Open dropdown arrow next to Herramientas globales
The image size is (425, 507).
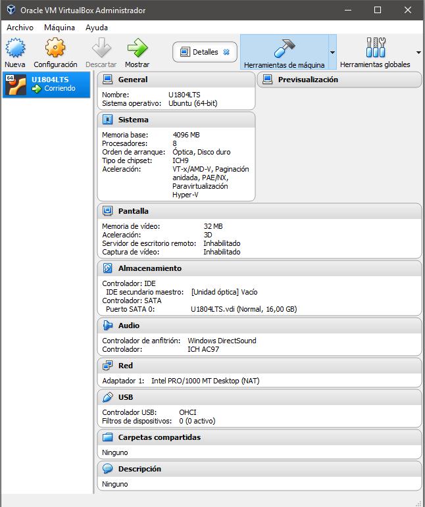(x=418, y=53)
